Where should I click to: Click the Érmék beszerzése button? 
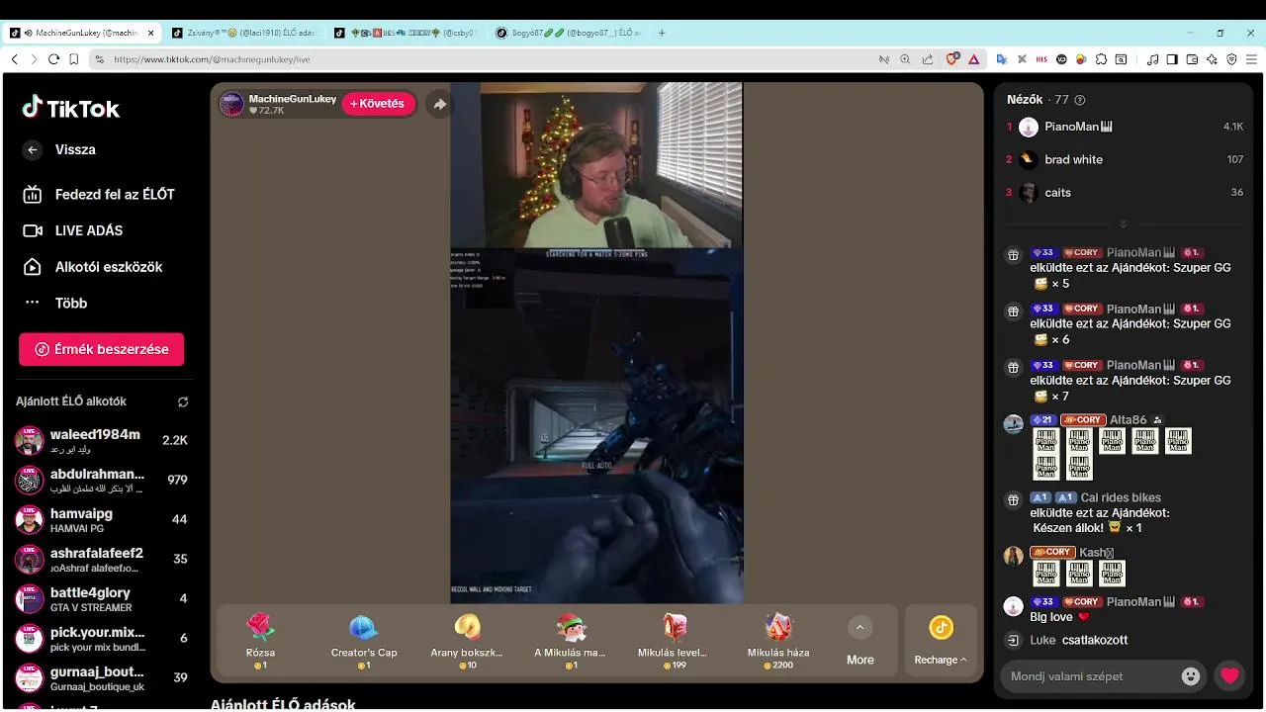click(x=101, y=349)
